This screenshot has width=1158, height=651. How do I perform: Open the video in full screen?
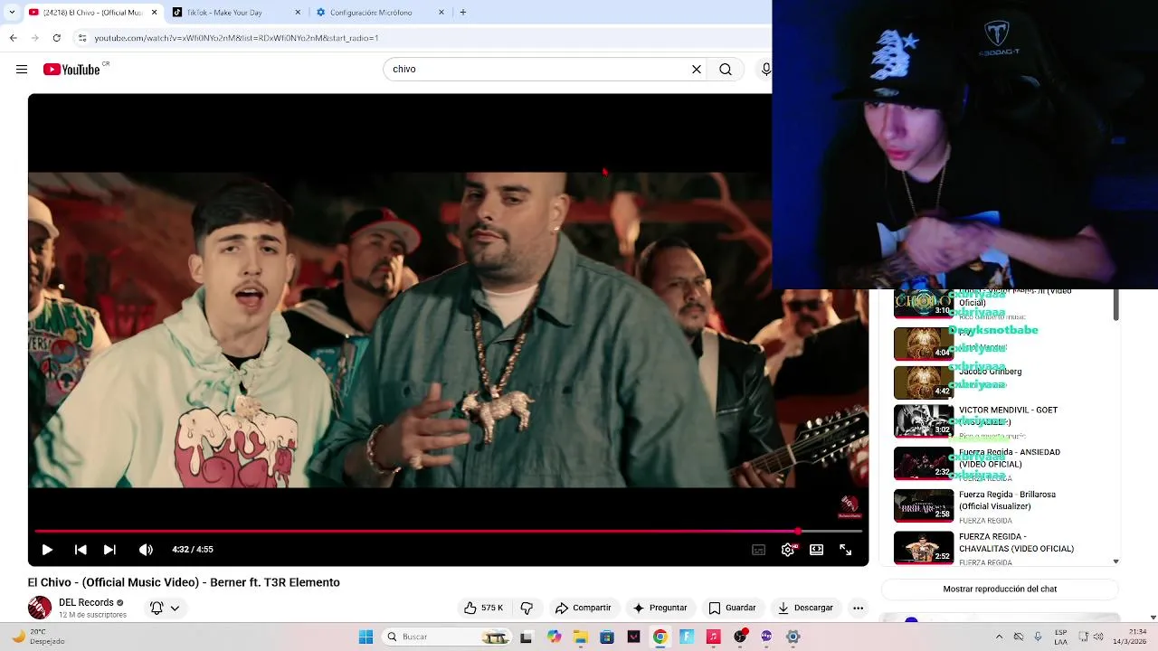845,550
